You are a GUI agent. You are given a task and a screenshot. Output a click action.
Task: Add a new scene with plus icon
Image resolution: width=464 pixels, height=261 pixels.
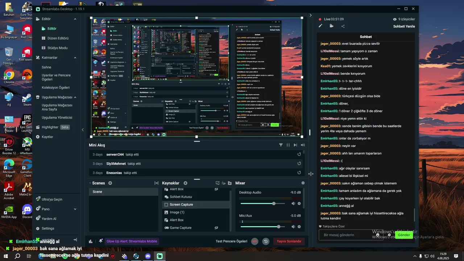point(110,183)
